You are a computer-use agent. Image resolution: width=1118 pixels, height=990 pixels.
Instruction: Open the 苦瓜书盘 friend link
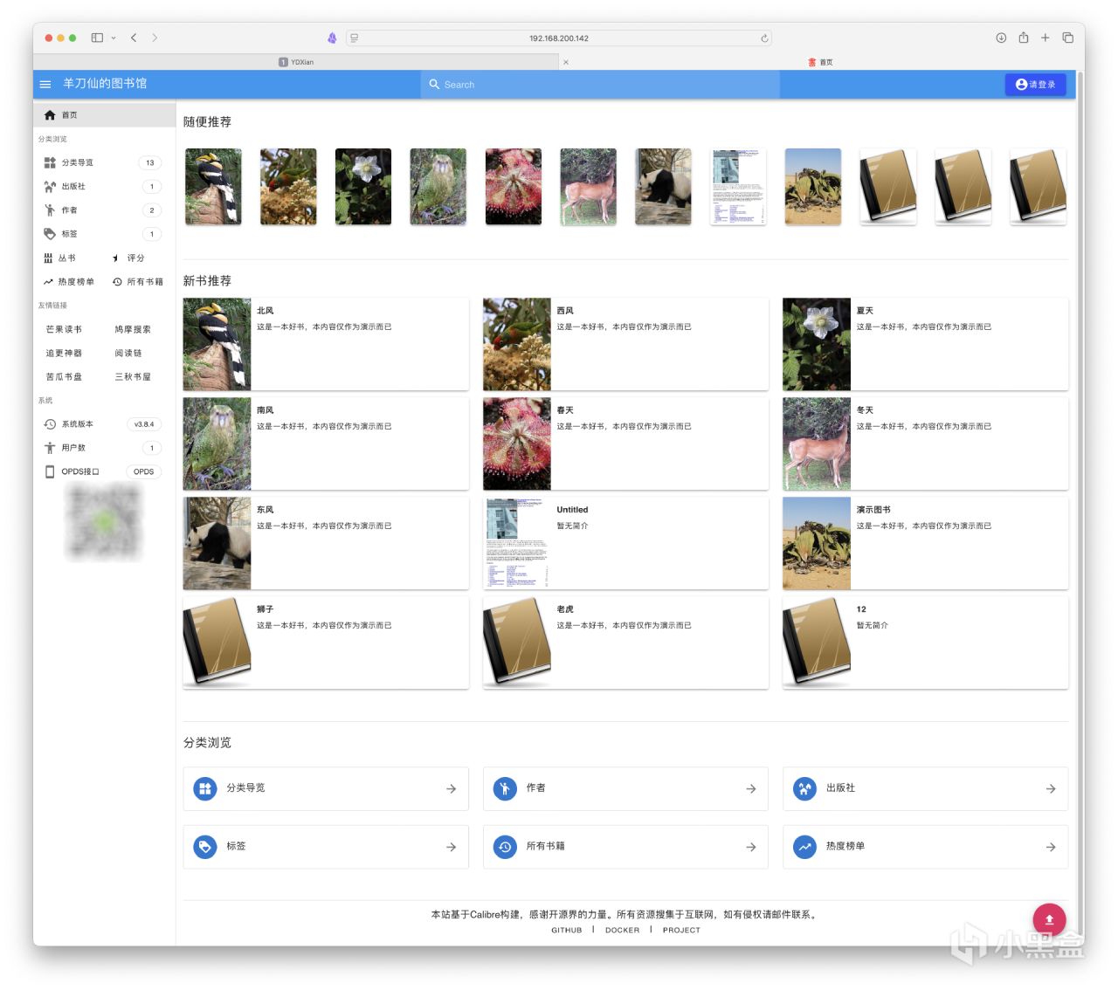click(64, 376)
